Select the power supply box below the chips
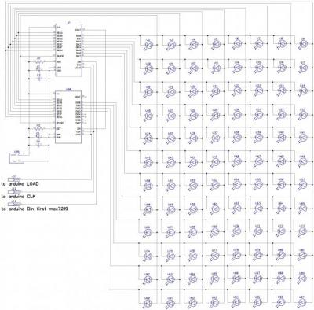Viewport: 314px width, 310px height. tap(16, 158)
